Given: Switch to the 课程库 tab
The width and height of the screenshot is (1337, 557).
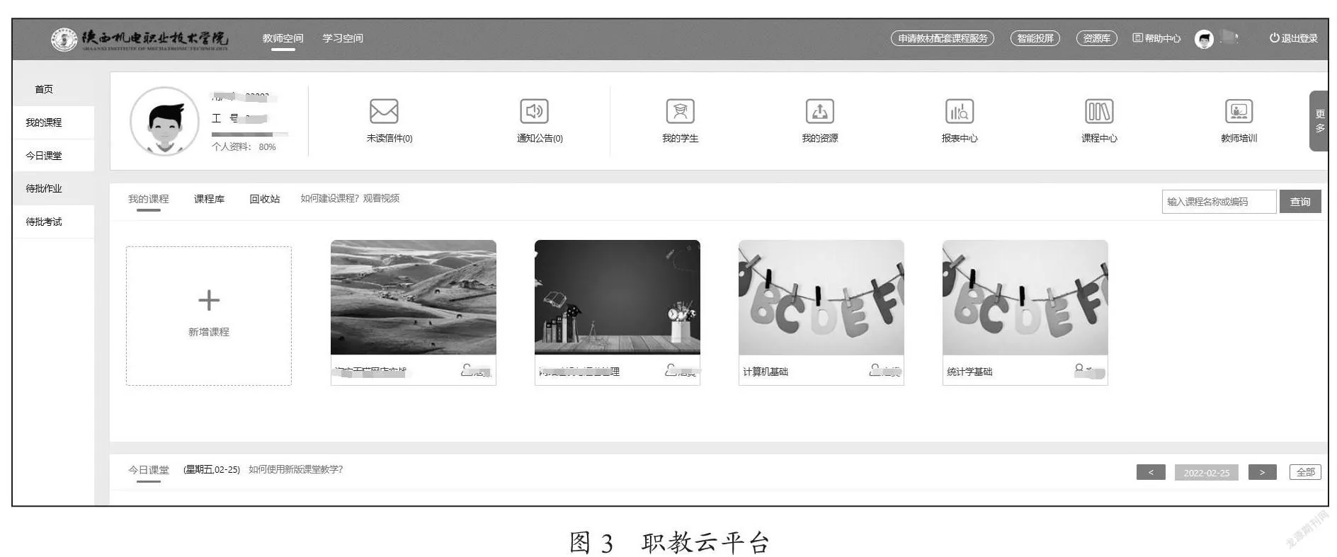Looking at the screenshot, I should (x=209, y=199).
